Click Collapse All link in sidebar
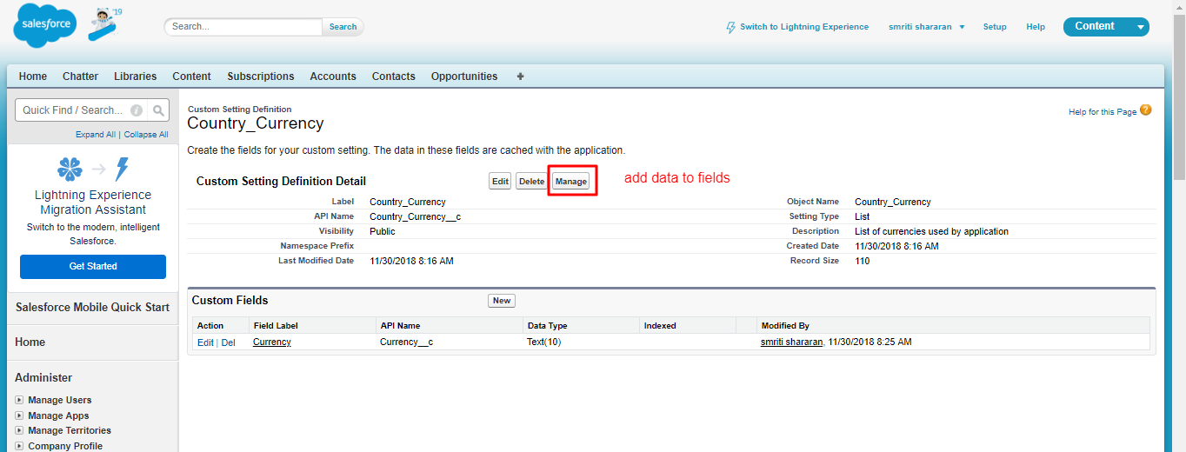 click(146, 135)
